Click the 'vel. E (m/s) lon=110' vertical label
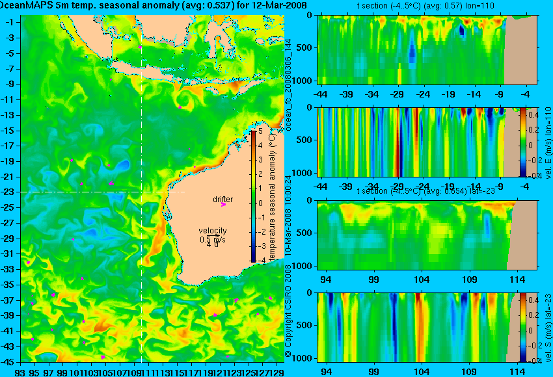Viewport: 553px width, 377px height. (x=548, y=143)
